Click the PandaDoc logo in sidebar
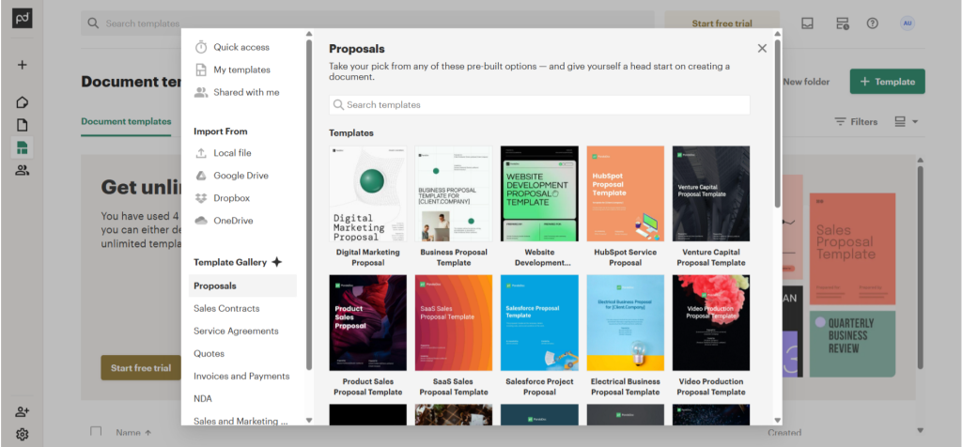 pyautogui.click(x=23, y=22)
